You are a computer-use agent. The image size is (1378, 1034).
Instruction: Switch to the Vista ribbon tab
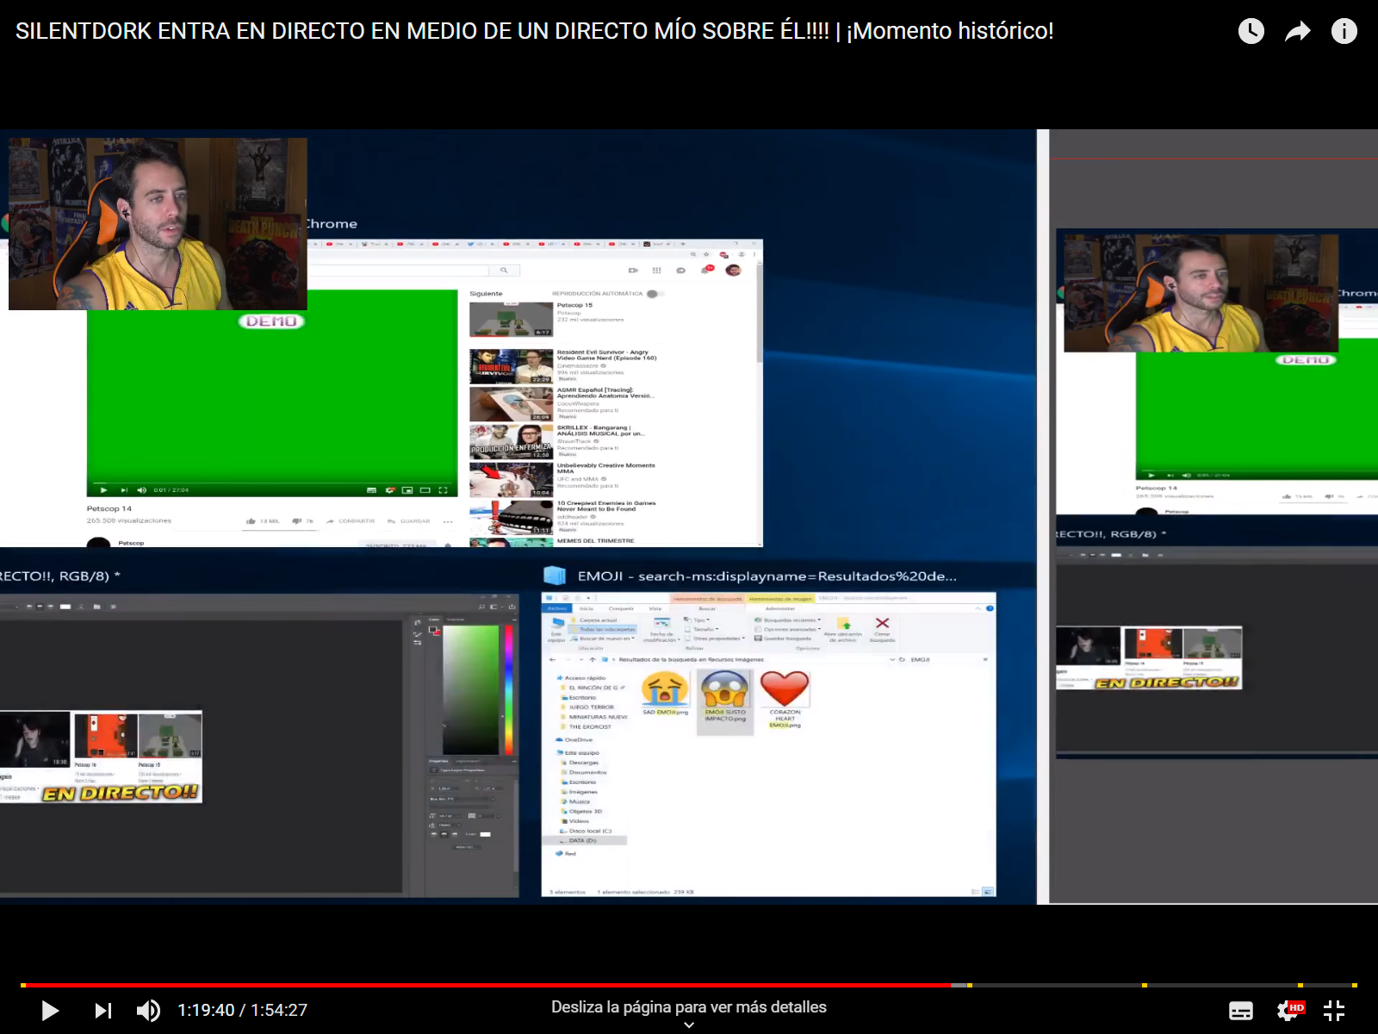[x=655, y=608]
